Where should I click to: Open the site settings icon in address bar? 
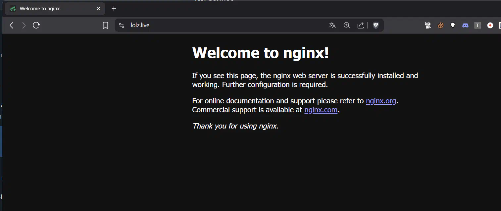122,25
